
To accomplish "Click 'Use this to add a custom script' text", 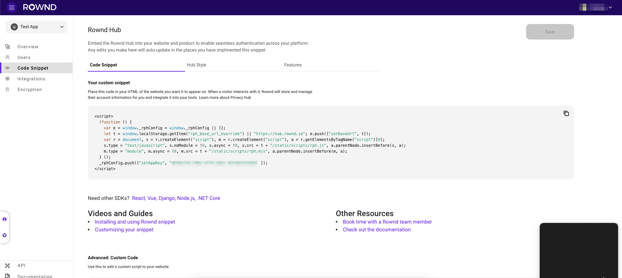I will [128, 267].
